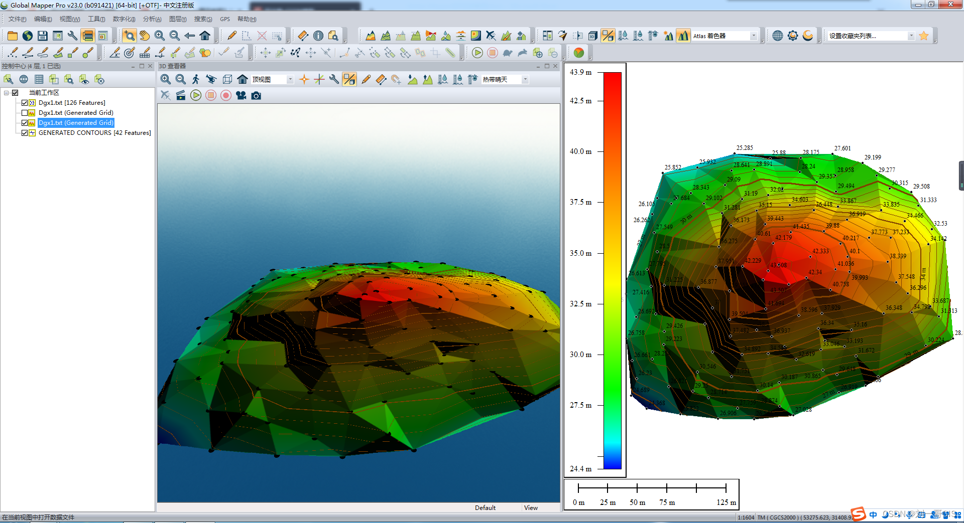Click the Sogou input method icon in the tray
Viewport: 964px width, 523px height.
point(858,514)
